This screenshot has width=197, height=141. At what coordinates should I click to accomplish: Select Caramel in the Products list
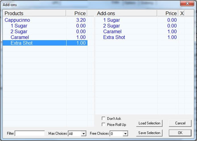[20, 37]
